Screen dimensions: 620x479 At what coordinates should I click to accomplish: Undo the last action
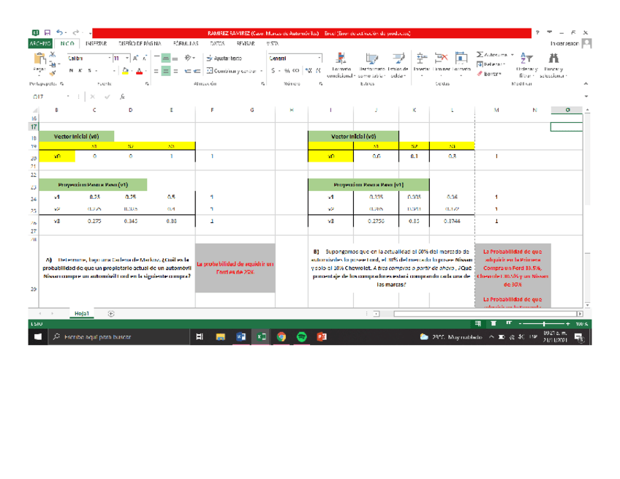[59, 32]
